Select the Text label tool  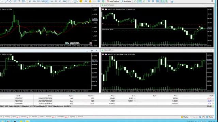19,1
